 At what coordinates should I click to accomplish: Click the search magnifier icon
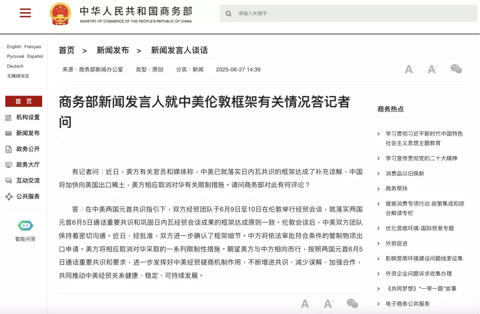tap(228, 14)
